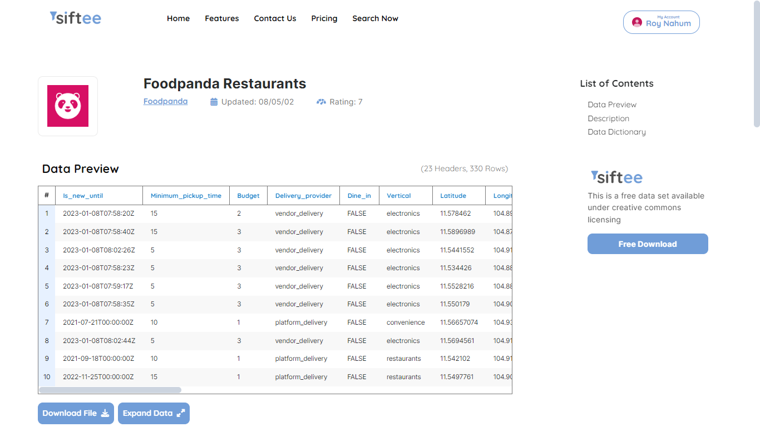
Task: Click latitude value 11.56657074
Action: 459,322
